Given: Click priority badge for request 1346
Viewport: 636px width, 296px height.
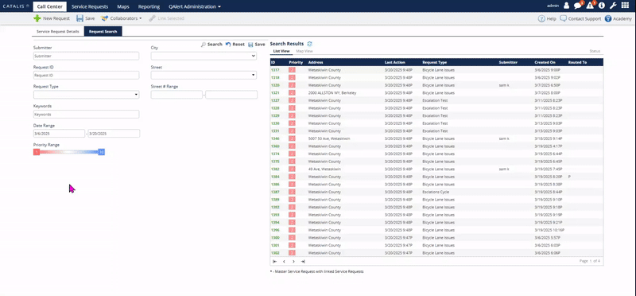Looking at the screenshot, I should (292, 138).
